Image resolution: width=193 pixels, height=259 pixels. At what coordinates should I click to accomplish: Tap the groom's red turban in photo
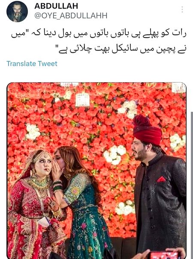pyautogui.click(x=147, y=130)
